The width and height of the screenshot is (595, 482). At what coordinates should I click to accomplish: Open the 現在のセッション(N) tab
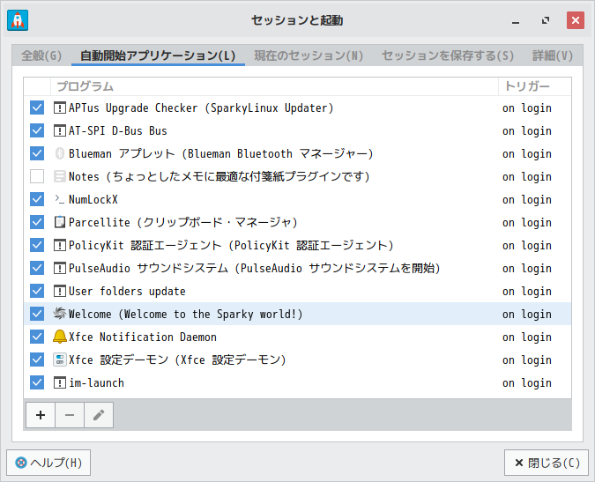[x=309, y=56]
